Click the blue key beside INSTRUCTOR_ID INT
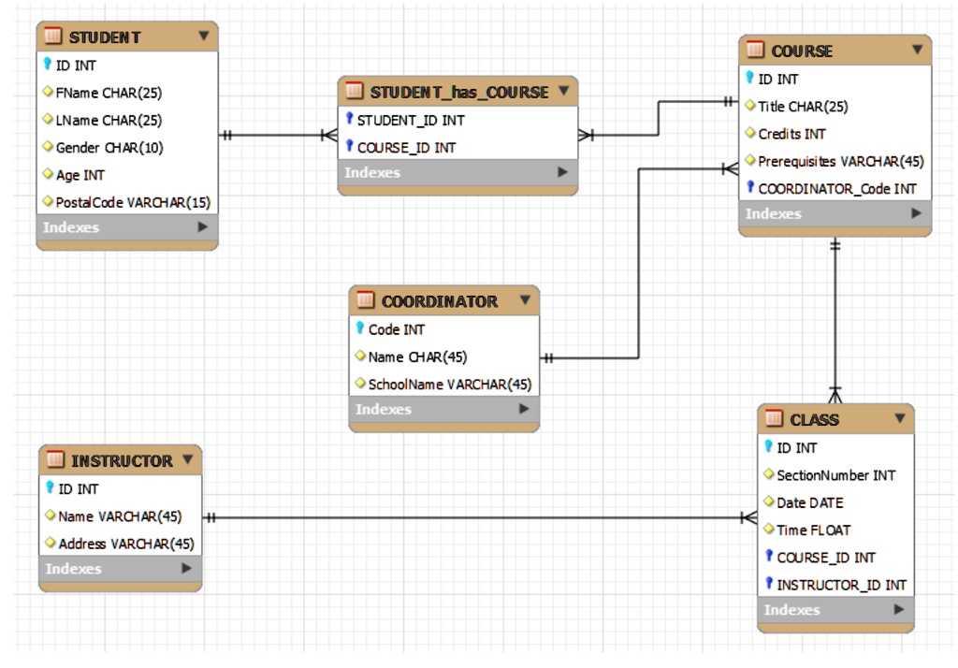958x668 pixels. coord(769,584)
